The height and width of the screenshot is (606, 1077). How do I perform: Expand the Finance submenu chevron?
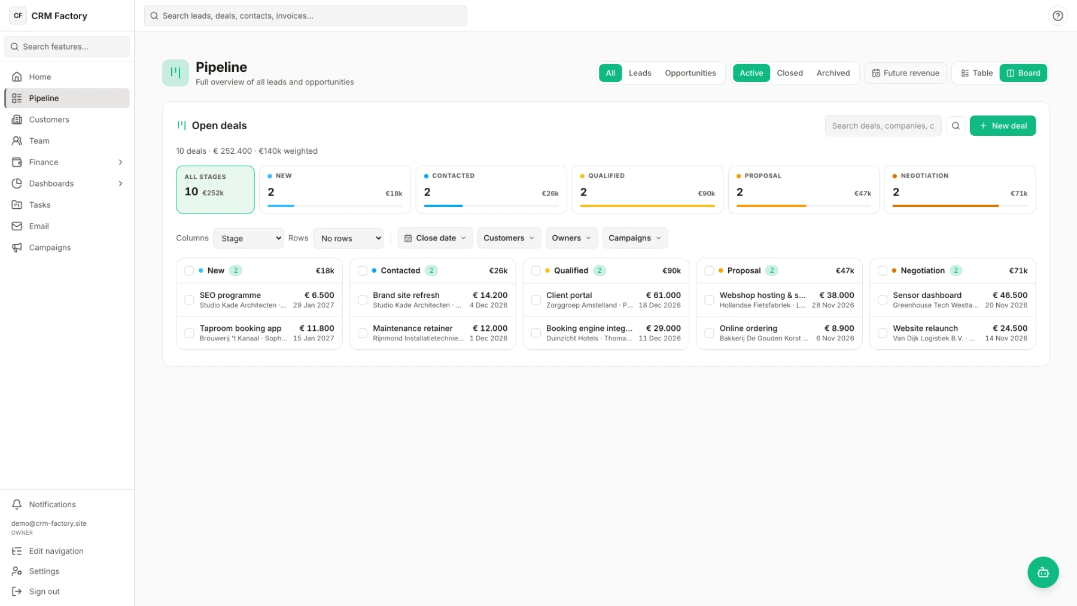[x=121, y=162]
